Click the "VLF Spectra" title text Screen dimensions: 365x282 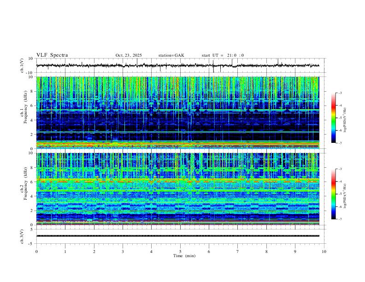[x=52, y=55]
